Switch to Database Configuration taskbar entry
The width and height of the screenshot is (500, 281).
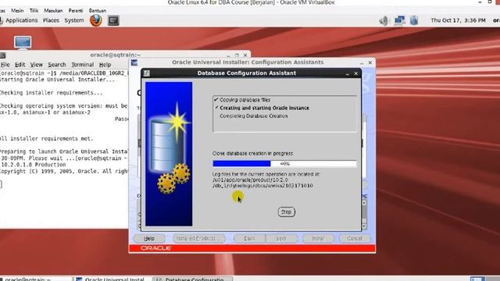[193, 279]
